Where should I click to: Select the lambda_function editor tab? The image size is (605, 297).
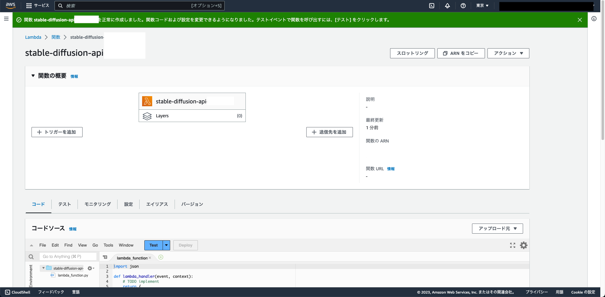pyautogui.click(x=132, y=258)
